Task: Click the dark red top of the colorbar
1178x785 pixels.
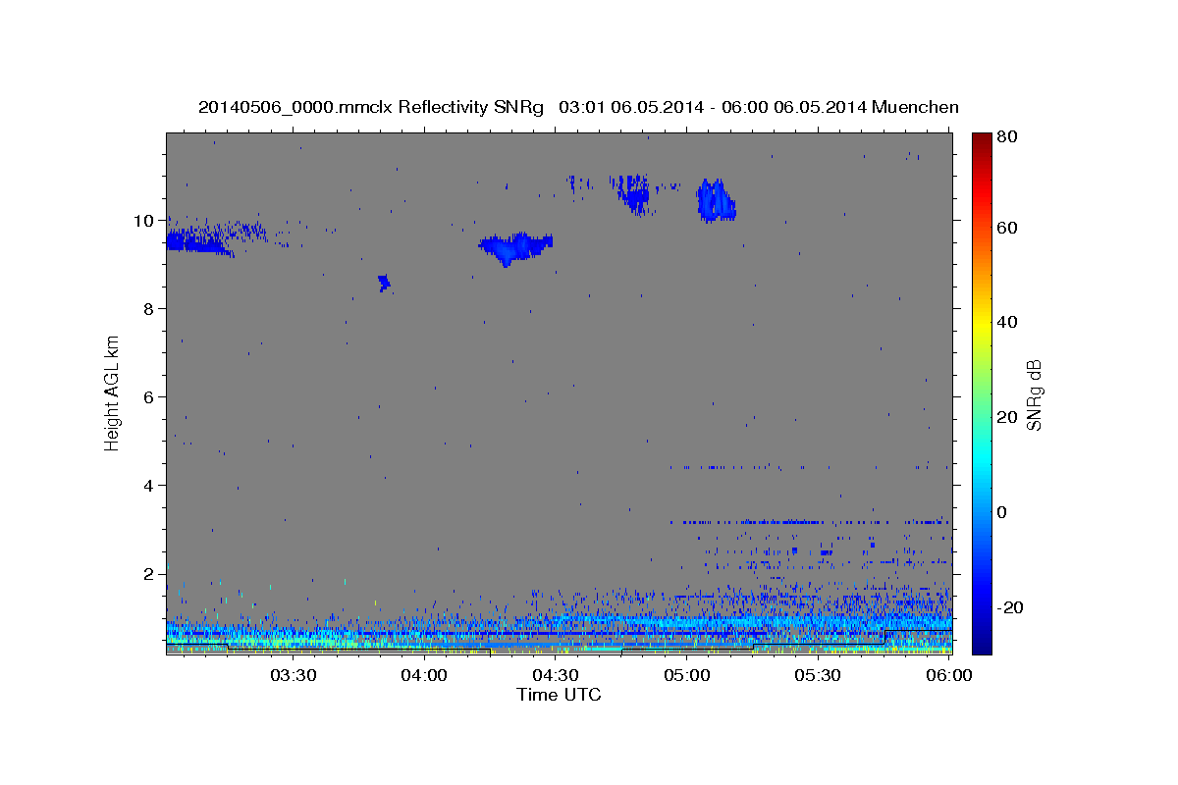Action: [x=982, y=142]
